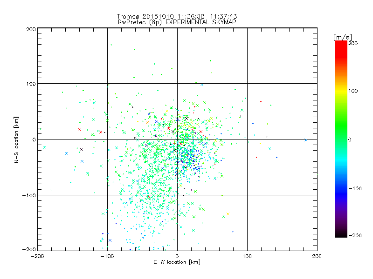
Task: Click the colorbar label '200' at the top
Action: point(353,43)
